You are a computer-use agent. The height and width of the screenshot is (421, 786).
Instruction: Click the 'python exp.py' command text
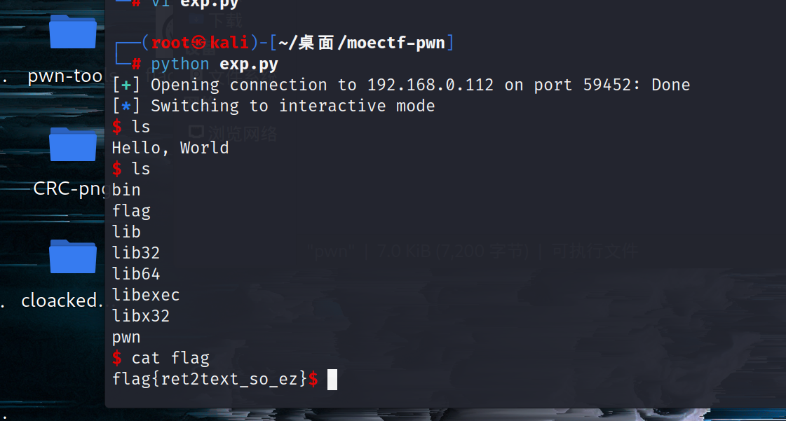[215, 64]
